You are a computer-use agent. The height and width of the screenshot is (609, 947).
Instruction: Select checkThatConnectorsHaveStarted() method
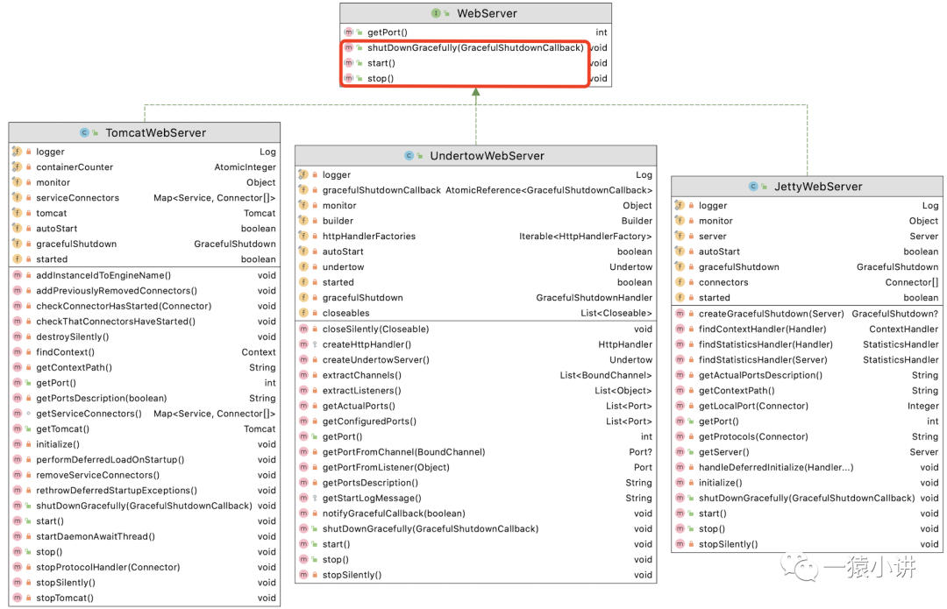click(x=145, y=322)
